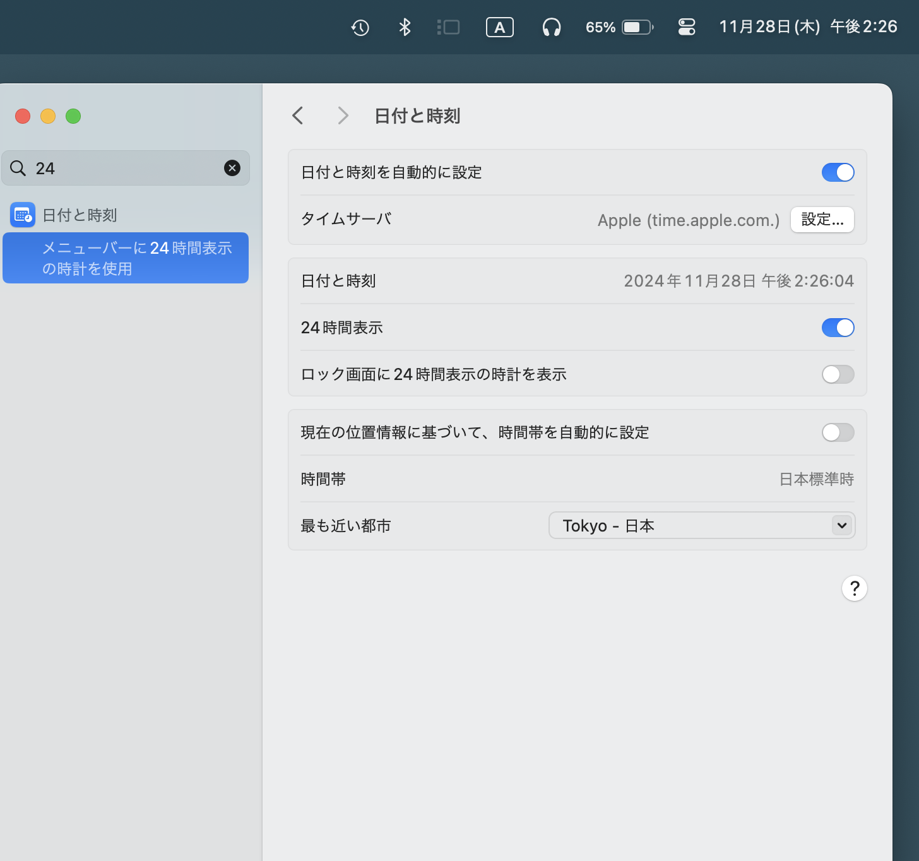Open the input source 'A' menu
This screenshot has width=919, height=861.
(x=500, y=27)
